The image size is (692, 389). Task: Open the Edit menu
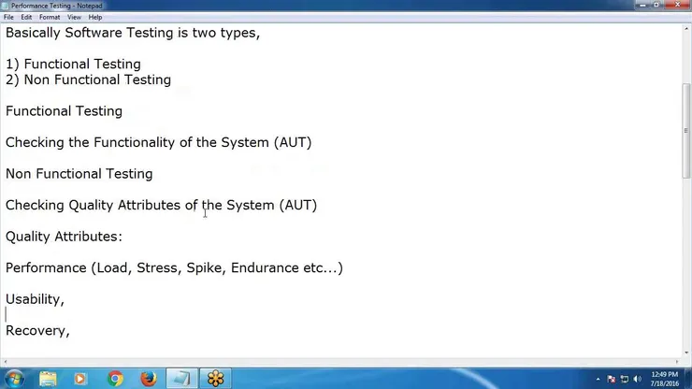[x=26, y=17]
